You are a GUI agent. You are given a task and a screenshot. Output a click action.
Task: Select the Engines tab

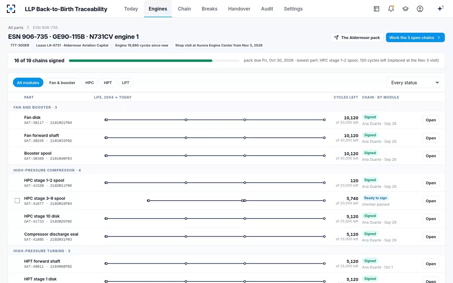(158, 9)
